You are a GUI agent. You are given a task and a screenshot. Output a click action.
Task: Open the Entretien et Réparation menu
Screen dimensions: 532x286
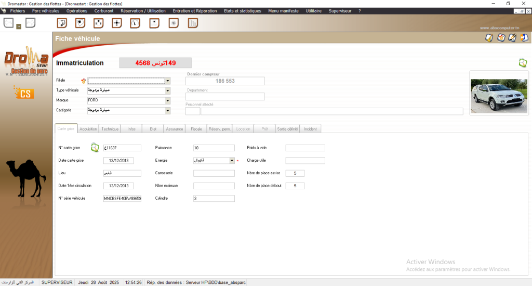click(x=195, y=10)
